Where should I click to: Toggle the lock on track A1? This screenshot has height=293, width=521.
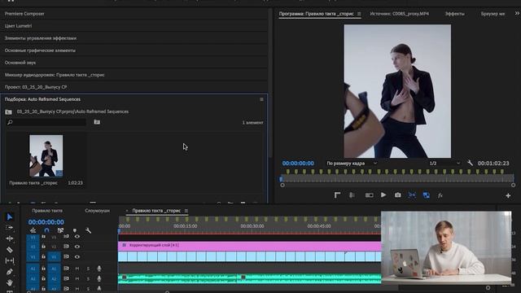pos(43,268)
